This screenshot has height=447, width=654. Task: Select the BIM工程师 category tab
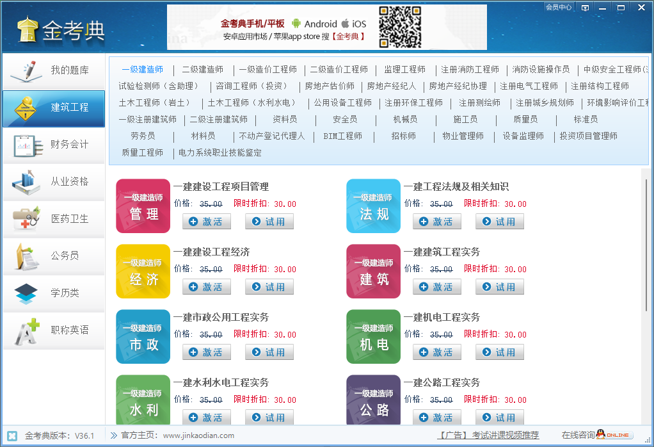(x=343, y=136)
